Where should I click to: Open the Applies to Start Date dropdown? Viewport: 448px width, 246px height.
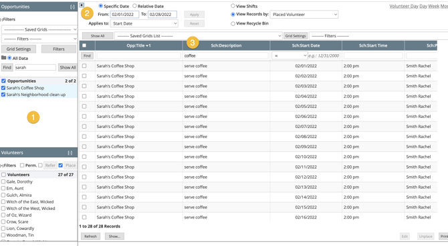tap(144, 23)
